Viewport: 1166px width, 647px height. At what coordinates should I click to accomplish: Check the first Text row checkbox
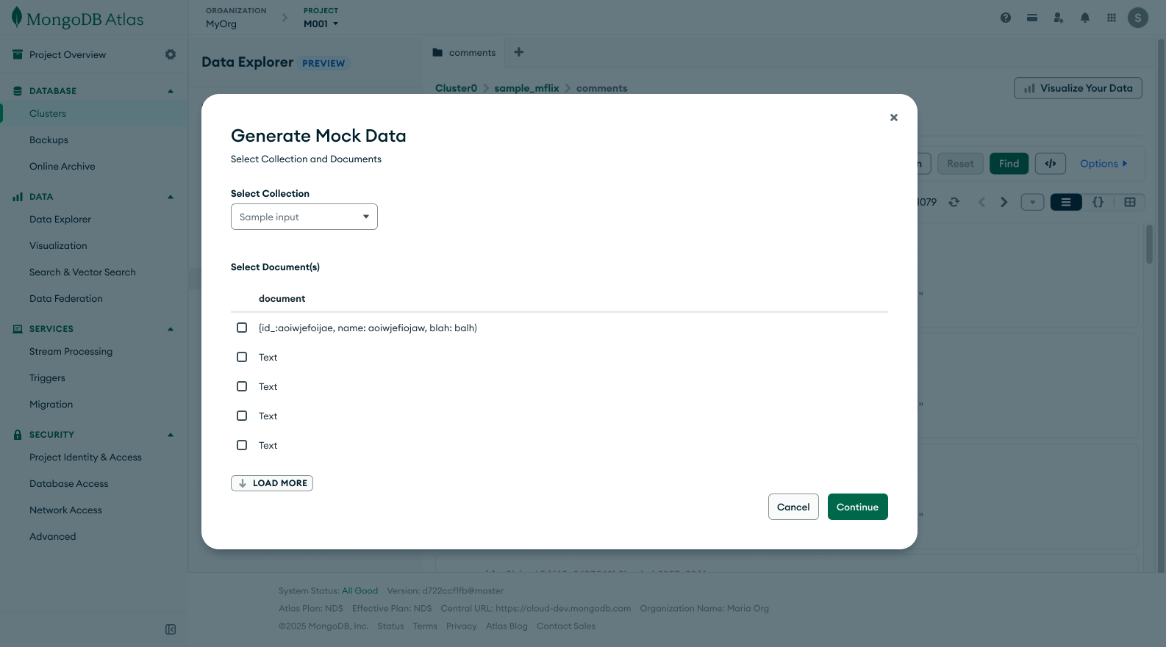point(242,357)
